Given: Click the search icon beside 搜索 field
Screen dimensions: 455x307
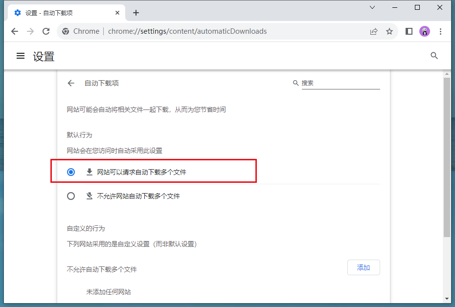Looking at the screenshot, I should [x=296, y=83].
